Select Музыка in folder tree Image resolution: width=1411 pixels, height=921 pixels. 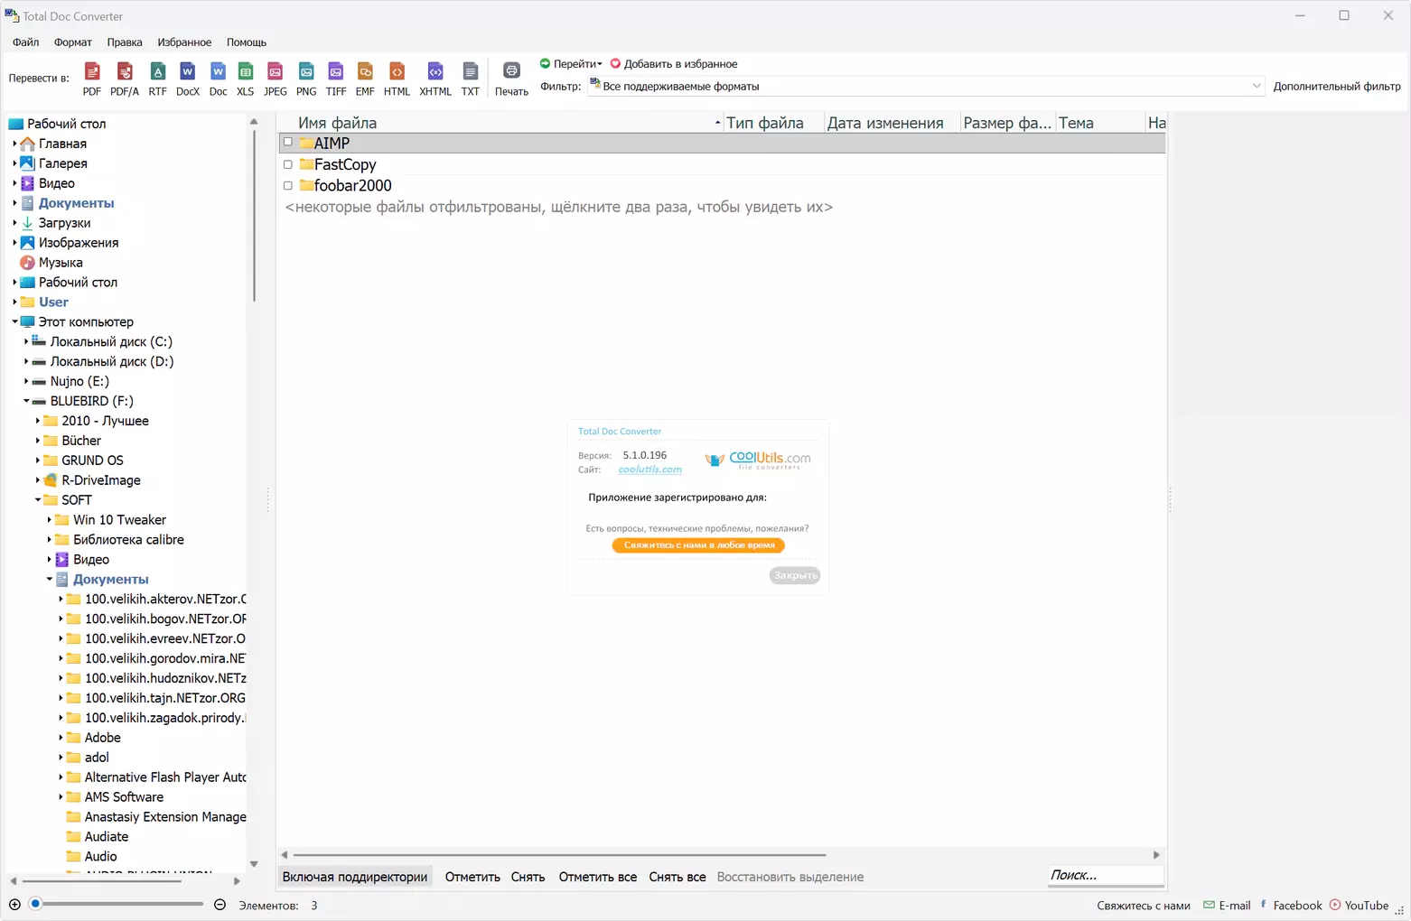[x=61, y=263]
